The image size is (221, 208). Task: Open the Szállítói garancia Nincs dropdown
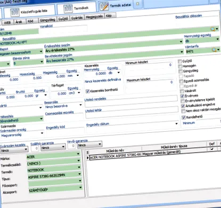pos(63,147)
